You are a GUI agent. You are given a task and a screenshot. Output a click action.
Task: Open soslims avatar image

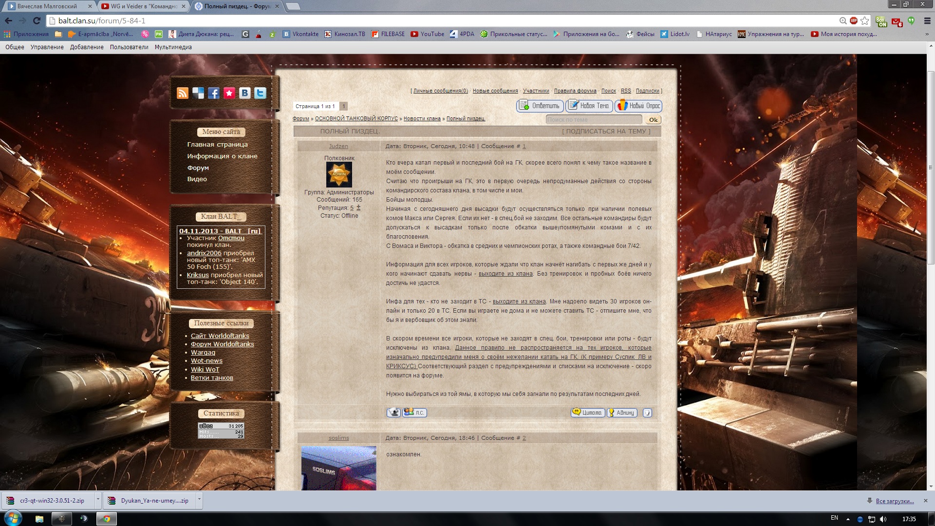click(x=338, y=468)
